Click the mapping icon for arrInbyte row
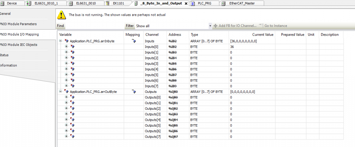 point(134,41)
